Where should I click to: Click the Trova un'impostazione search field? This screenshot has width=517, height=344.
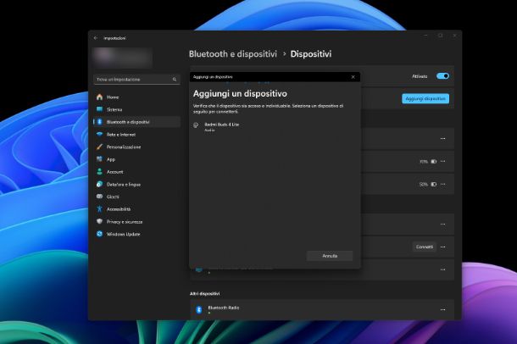click(x=136, y=80)
